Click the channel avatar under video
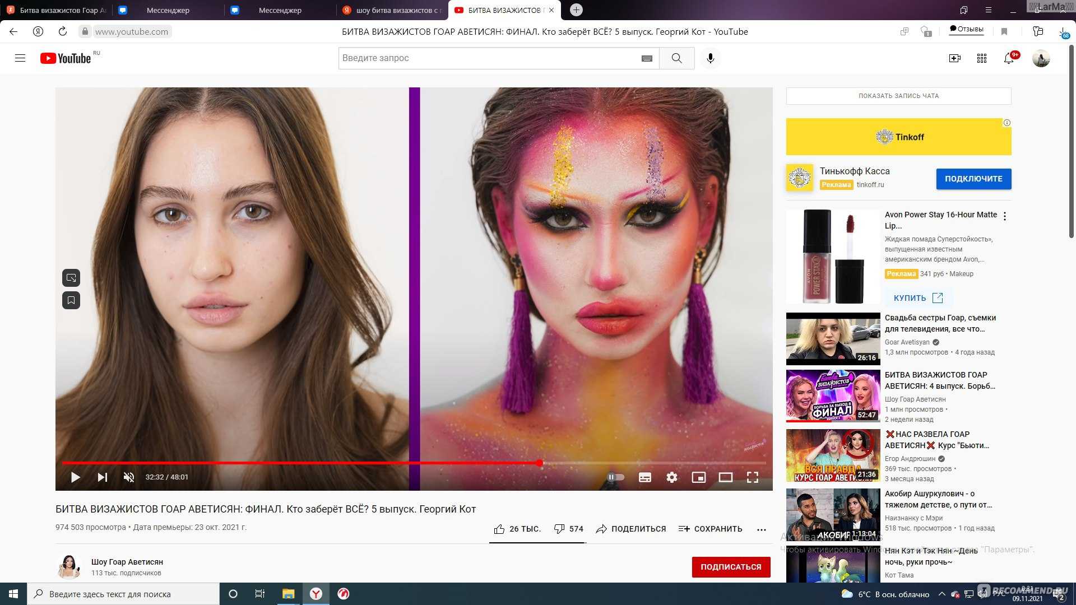Screen dimensions: 1076x605 click(x=69, y=566)
